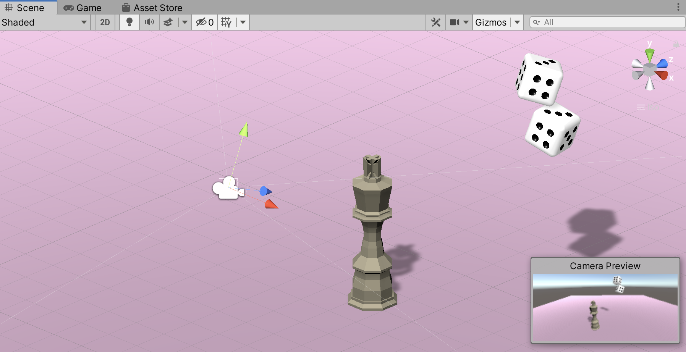The width and height of the screenshot is (686, 352).
Task: Open the Scene view more-options kebab menu
Action: click(x=678, y=7)
